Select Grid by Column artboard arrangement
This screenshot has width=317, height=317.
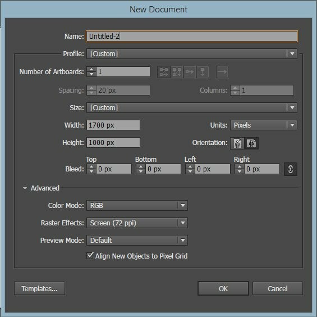click(x=177, y=72)
